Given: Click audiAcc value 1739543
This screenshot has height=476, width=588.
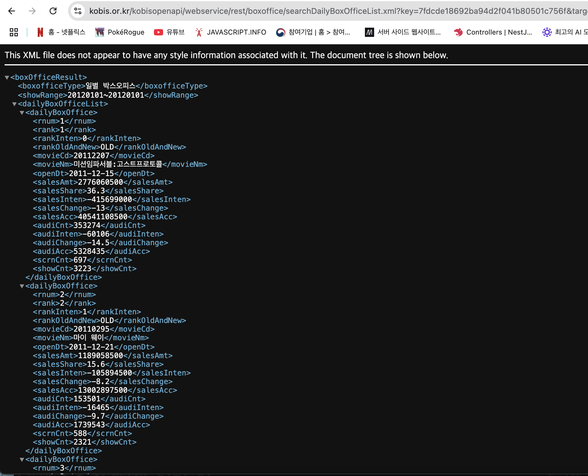Looking at the screenshot, I should [x=89, y=425].
